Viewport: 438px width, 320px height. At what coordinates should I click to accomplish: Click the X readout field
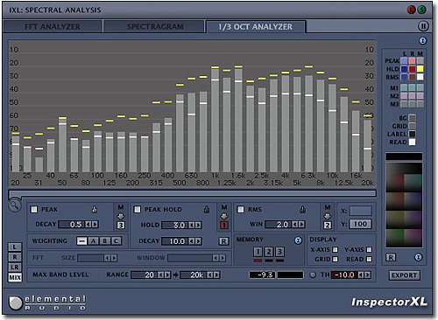click(360, 211)
